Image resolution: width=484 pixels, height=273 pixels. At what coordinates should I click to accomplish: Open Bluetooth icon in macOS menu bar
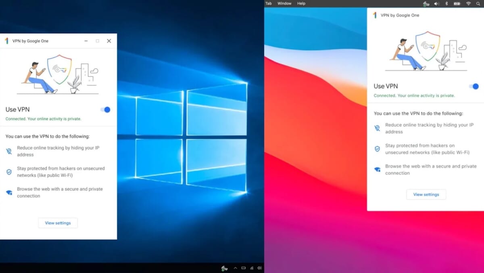click(x=446, y=4)
